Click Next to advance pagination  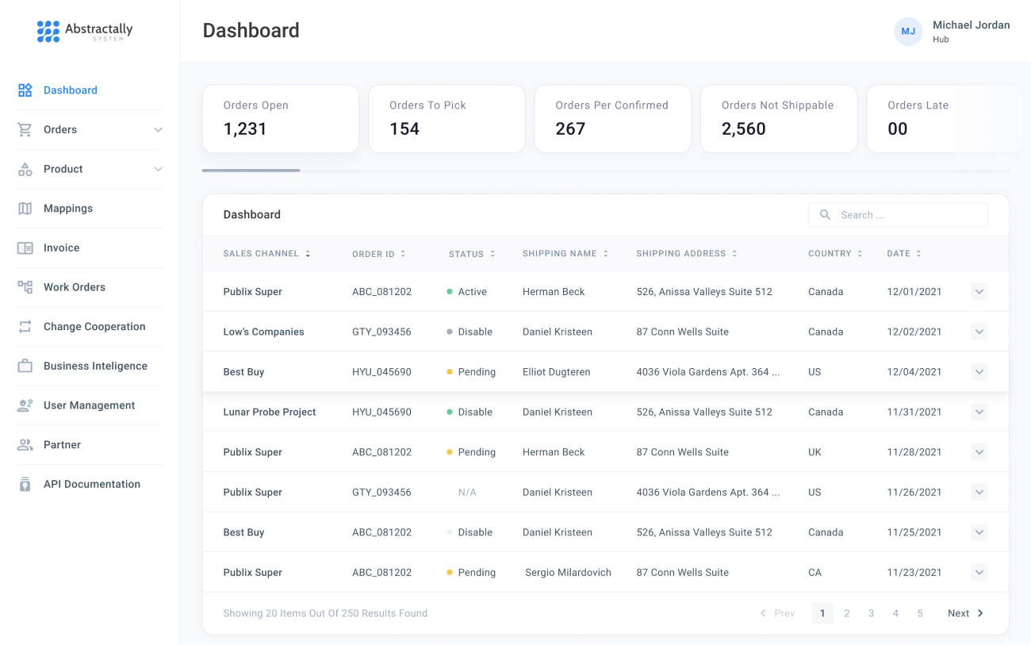click(x=965, y=613)
